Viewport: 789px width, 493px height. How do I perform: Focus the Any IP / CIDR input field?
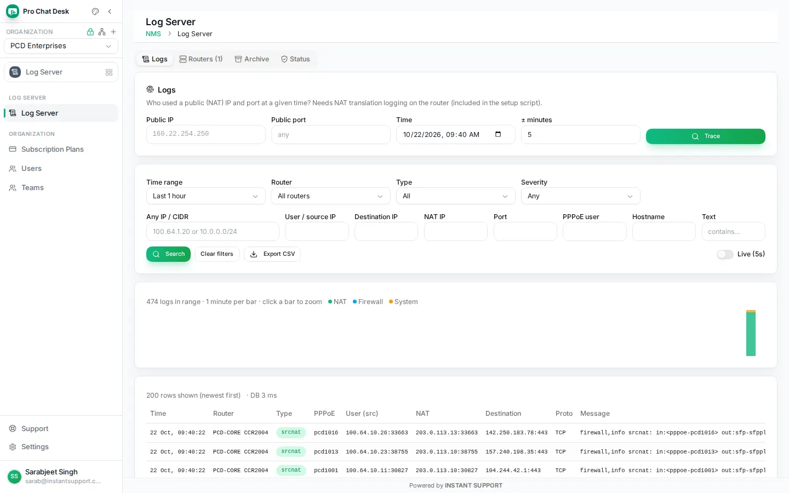click(213, 232)
